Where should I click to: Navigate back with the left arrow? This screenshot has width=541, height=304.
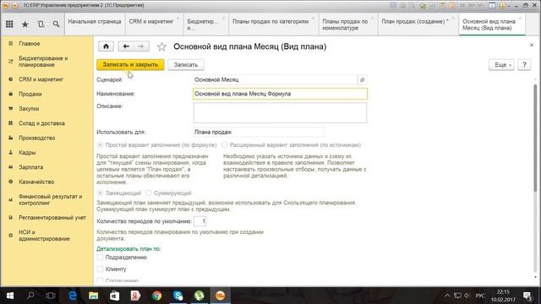[x=126, y=46]
